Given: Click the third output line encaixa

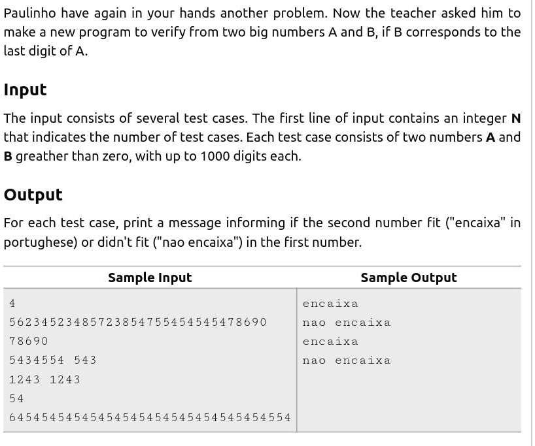Looking at the screenshot, I should [x=330, y=342].
